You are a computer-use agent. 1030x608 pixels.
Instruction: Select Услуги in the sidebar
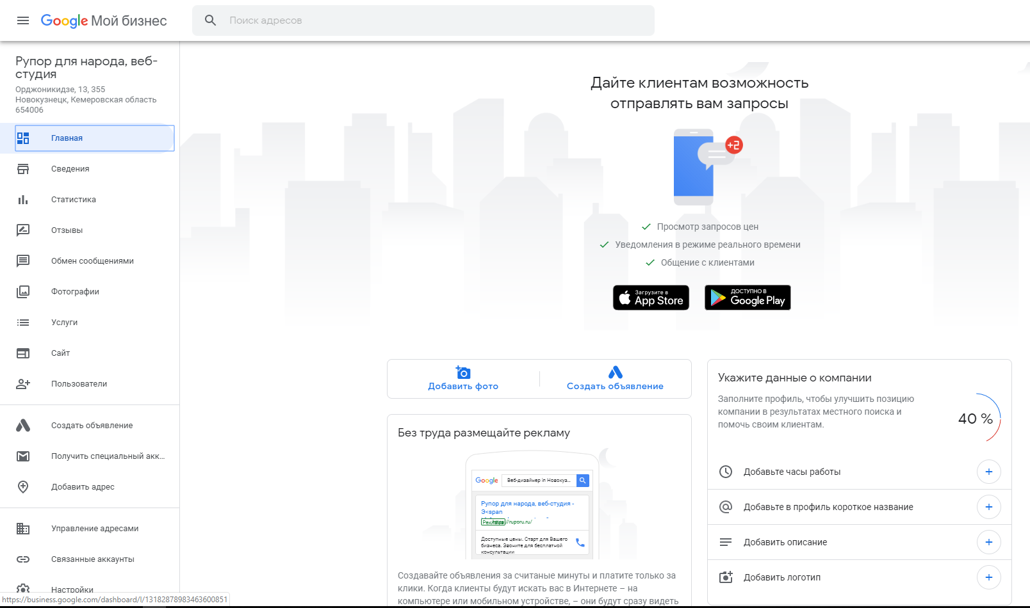point(90,323)
